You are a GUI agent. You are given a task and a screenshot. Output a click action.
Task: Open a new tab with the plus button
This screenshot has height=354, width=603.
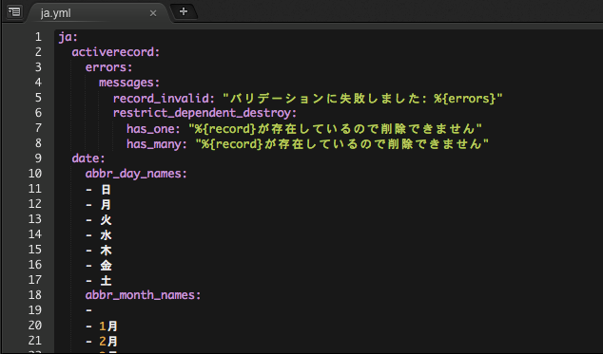pos(184,11)
